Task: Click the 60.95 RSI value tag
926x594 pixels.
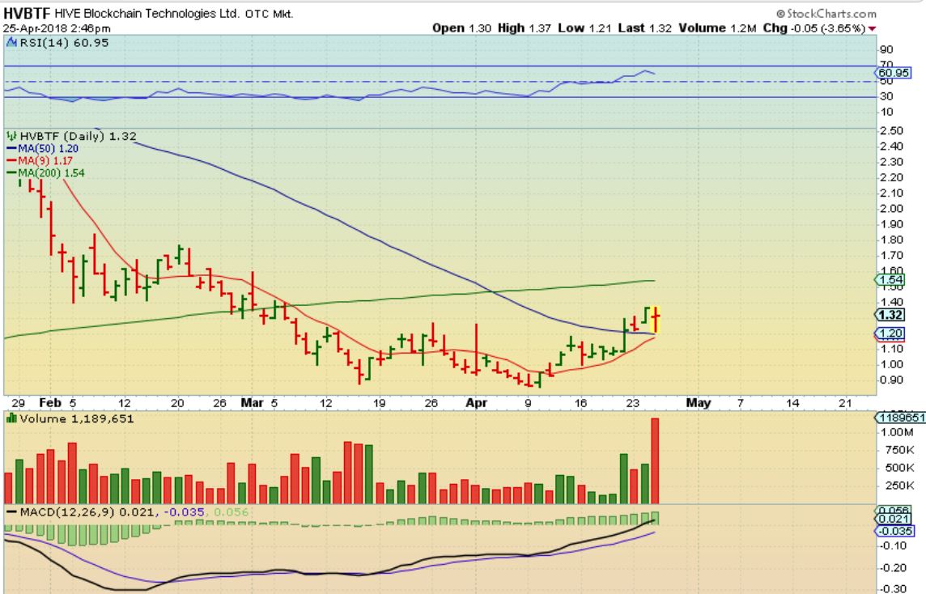Action: pos(894,73)
